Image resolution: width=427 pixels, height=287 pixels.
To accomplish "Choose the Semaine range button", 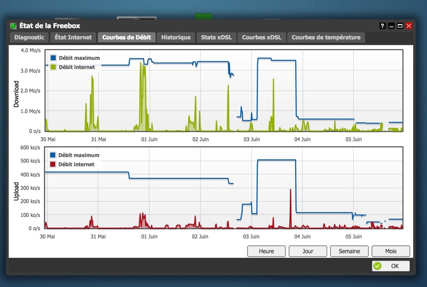I will 349,251.
